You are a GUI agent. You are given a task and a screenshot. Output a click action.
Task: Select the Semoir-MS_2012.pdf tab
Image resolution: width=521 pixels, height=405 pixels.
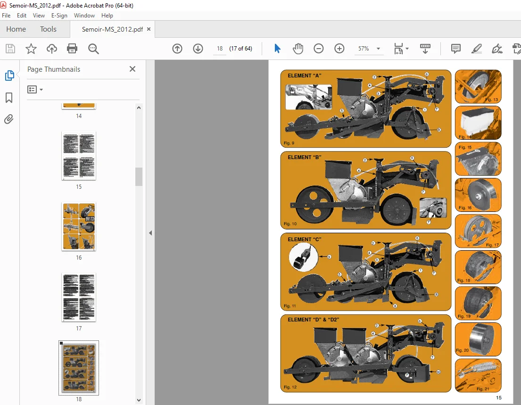pos(112,29)
